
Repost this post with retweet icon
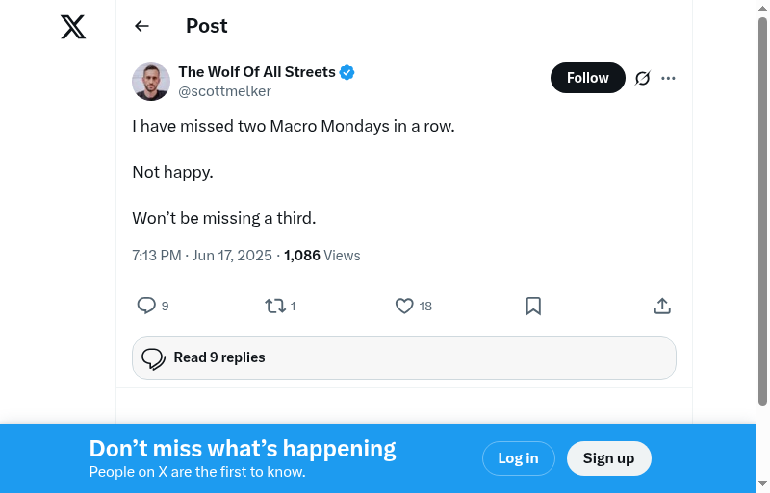pyautogui.click(x=275, y=306)
